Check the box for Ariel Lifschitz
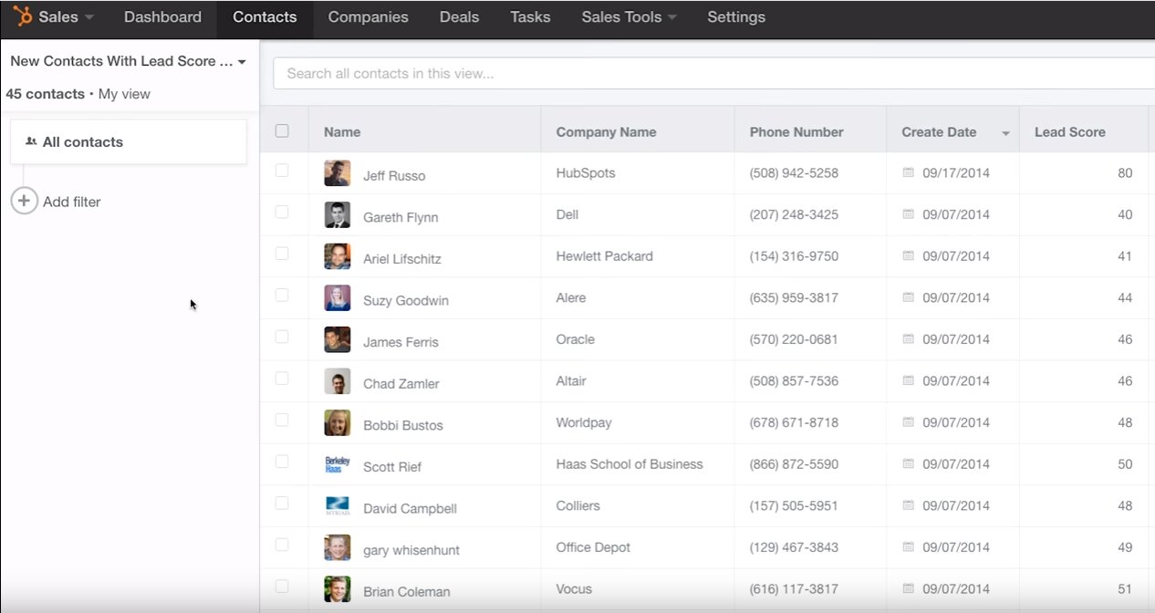 (282, 254)
